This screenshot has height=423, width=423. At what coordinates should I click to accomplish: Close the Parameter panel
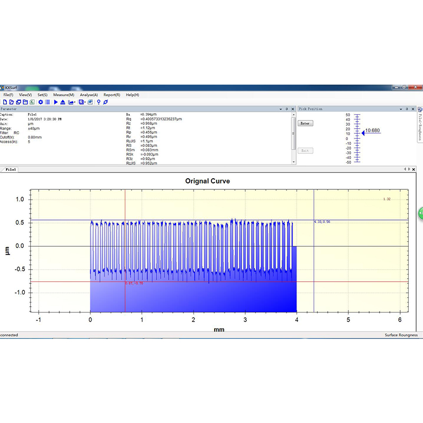coord(292,108)
